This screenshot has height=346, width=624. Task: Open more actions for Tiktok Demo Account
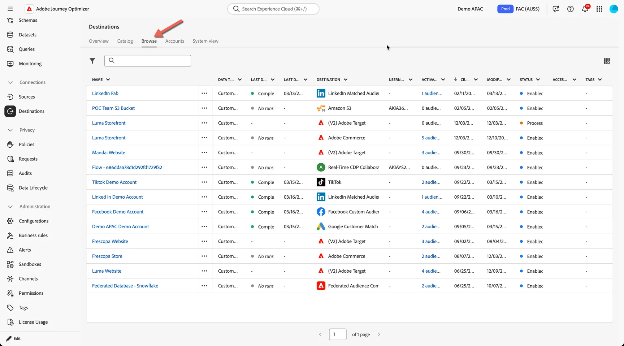click(204, 182)
